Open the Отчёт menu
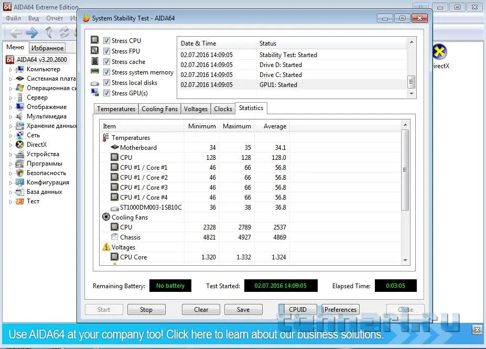Screen dimensions: 486x349 [55, 18]
